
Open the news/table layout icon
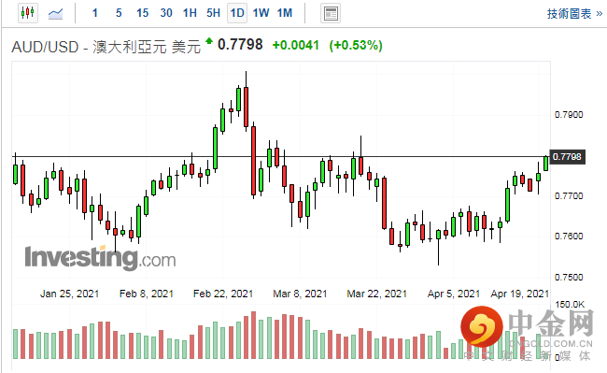point(331,14)
